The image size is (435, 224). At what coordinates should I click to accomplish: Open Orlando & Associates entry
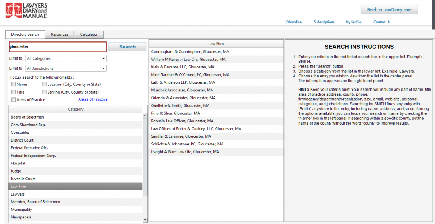click(216, 98)
